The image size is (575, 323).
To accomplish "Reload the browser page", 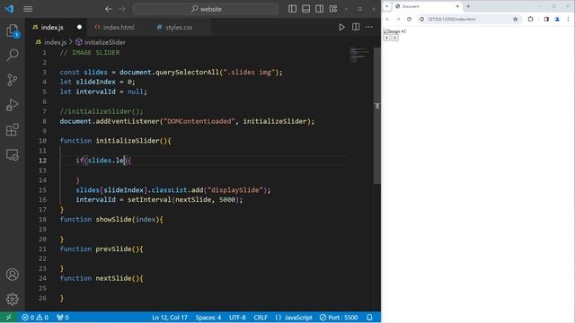I will click(410, 19).
